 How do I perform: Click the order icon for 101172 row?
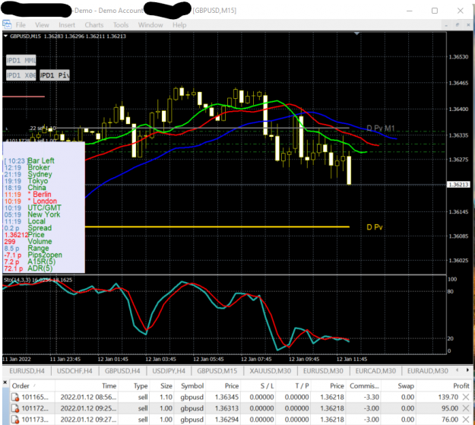[15, 408]
